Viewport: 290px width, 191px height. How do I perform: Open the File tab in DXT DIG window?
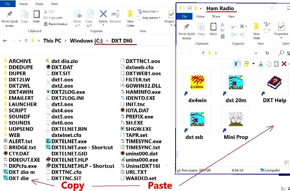coord(7,4)
